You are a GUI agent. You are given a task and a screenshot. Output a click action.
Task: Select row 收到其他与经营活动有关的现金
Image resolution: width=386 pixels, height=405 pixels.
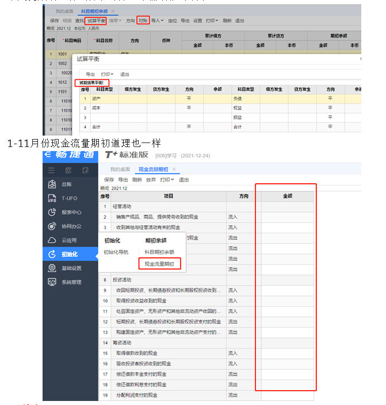coord(207,227)
